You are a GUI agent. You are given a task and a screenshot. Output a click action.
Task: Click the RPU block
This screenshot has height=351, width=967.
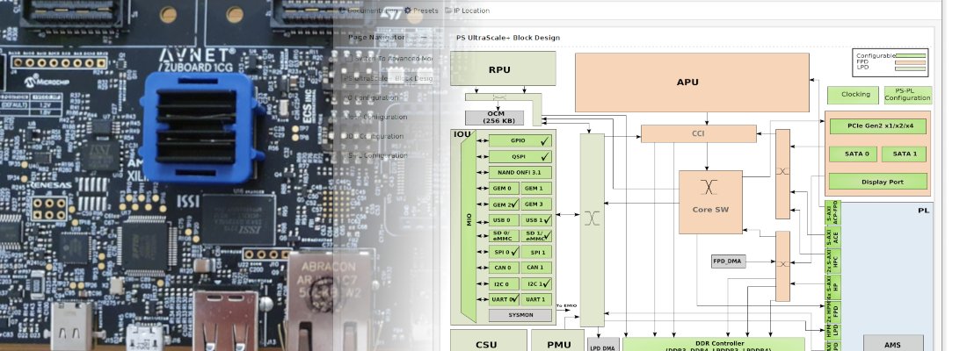pos(503,68)
